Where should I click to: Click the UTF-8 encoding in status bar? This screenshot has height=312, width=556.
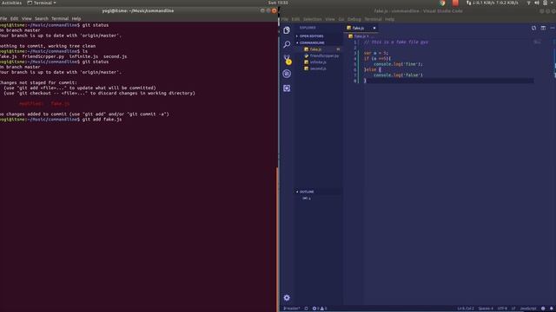(x=502, y=309)
